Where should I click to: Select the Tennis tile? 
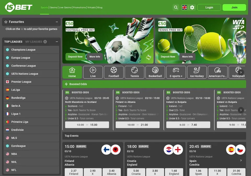[x=134, y=72]
